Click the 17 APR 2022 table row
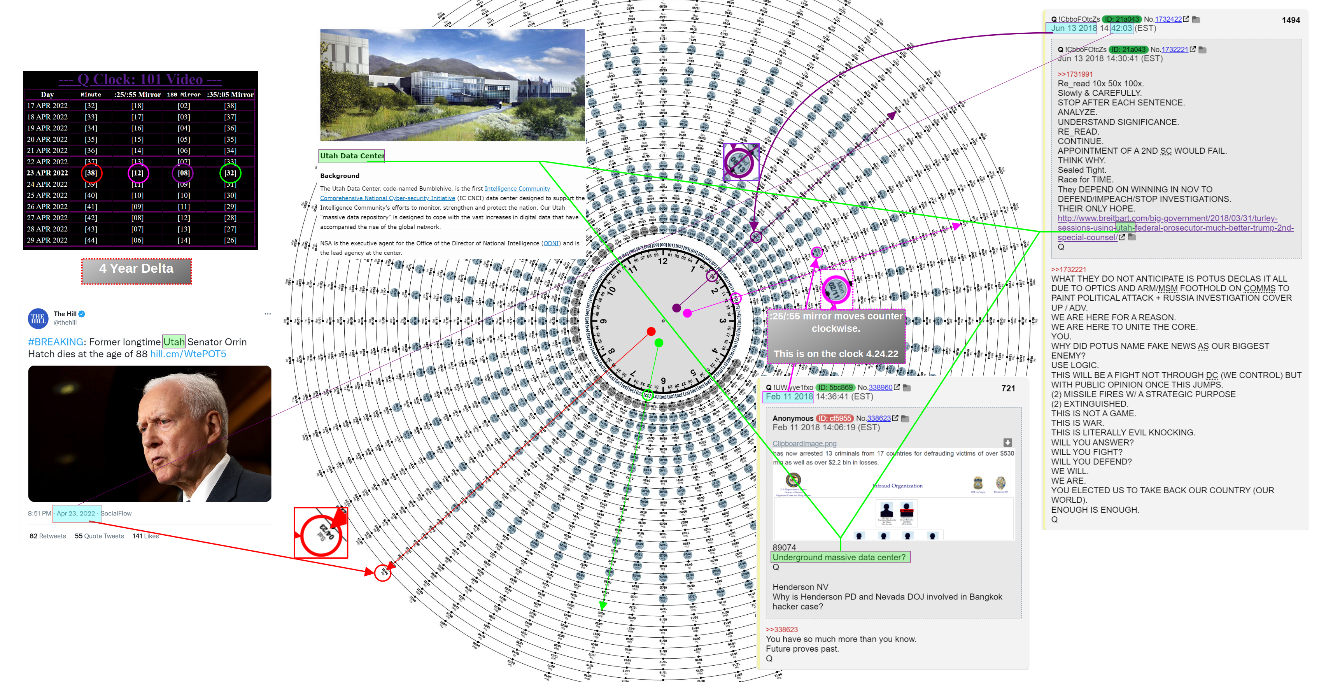The height and width of the screenshot is (682, 1326). point(140,105)
